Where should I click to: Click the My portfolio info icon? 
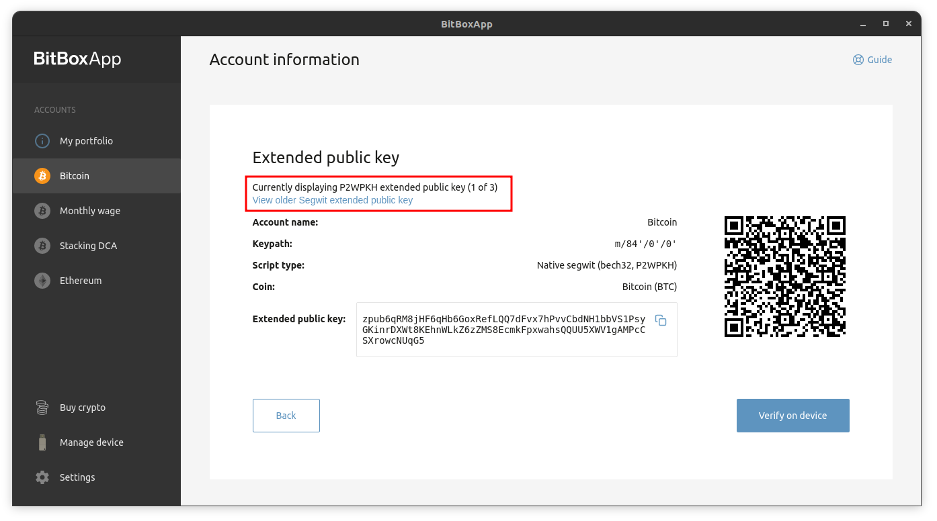click(42, 141)
